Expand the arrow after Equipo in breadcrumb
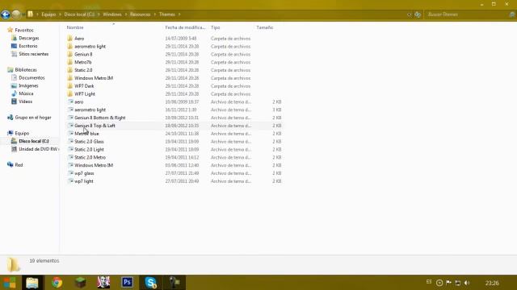The image size is (517, 290). (x=60, y=14)
